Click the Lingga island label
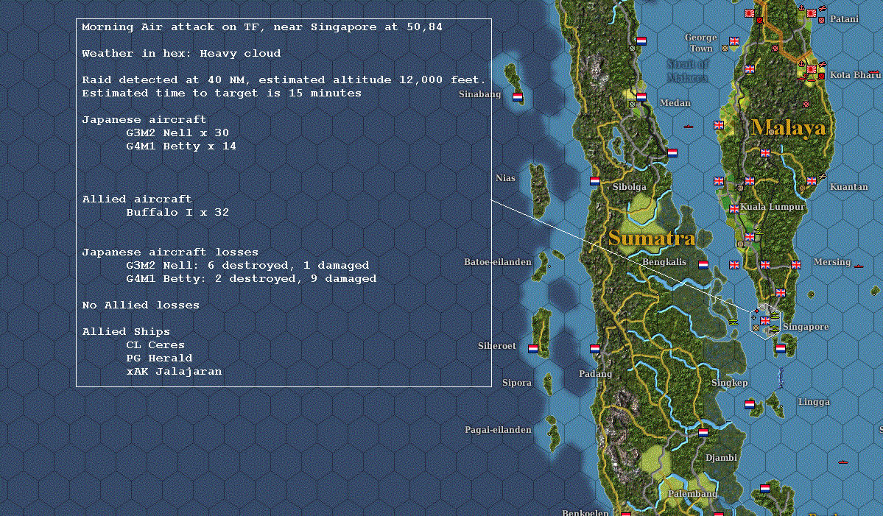This screenshot has width=883, height=516. coord(814,402)
